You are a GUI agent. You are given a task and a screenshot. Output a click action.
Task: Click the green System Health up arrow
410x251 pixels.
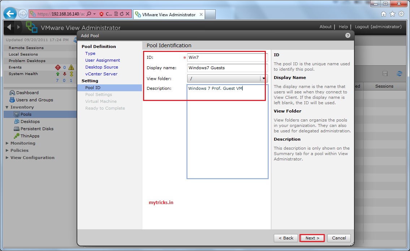click(58, 74)
